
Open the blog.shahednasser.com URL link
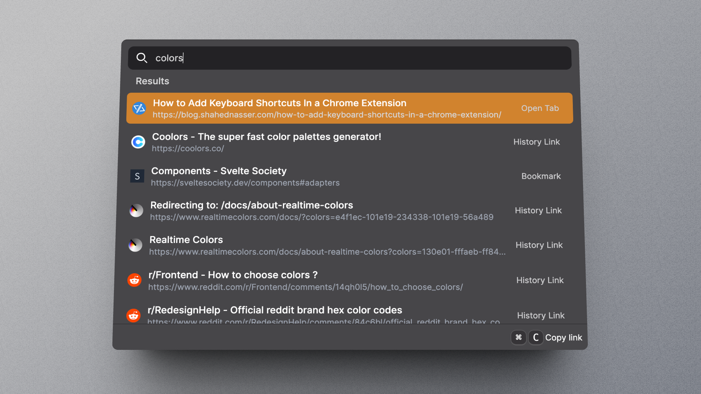[x=327, y=115]
